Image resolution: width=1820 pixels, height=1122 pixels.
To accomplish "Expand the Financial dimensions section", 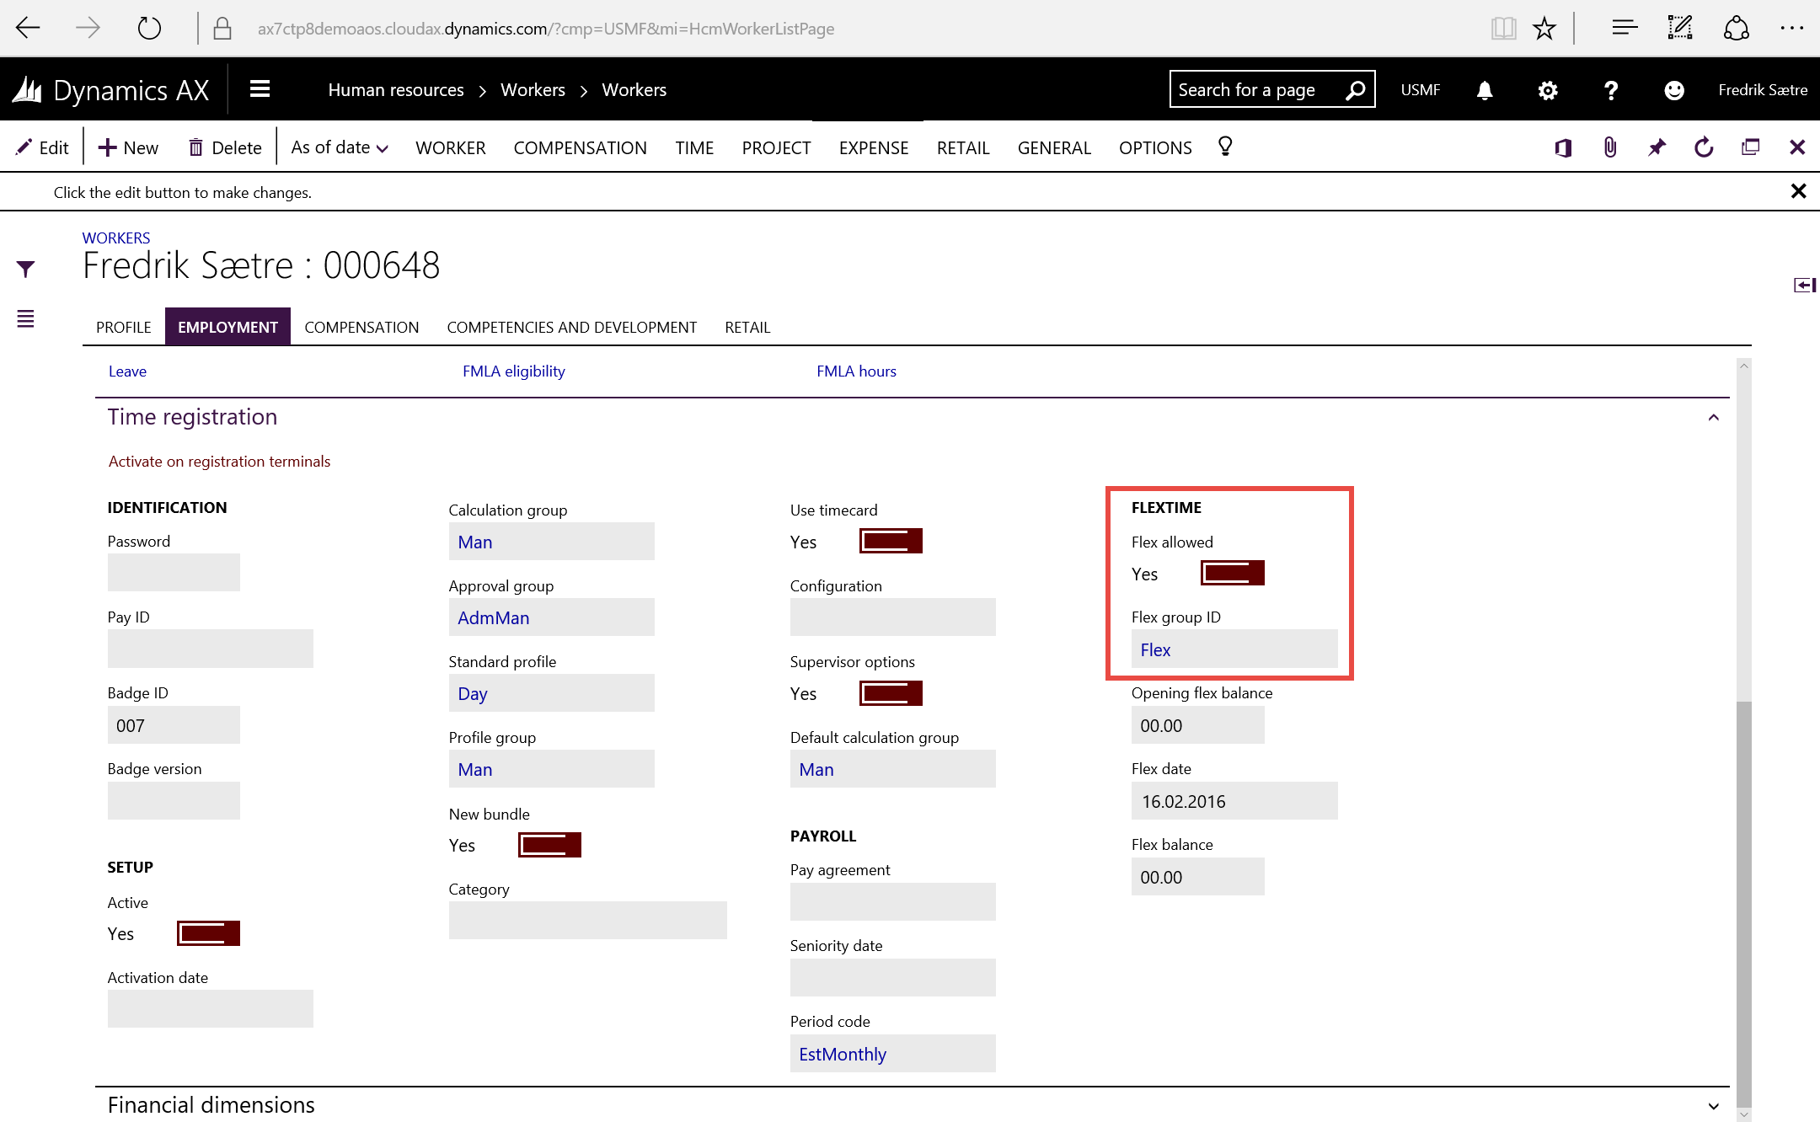I will tap(1713, 1106).
